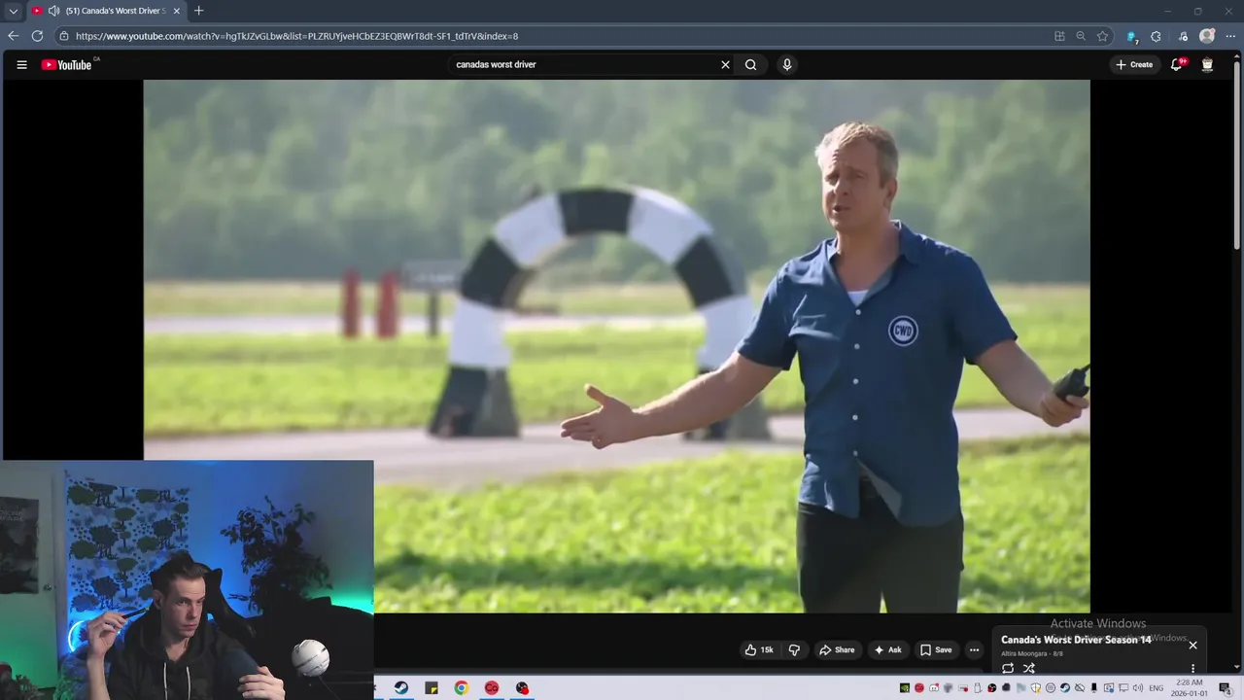Open NVIDIA tray icon
The height and width of the screenshot is (700, 1244).
pos(904,688)
